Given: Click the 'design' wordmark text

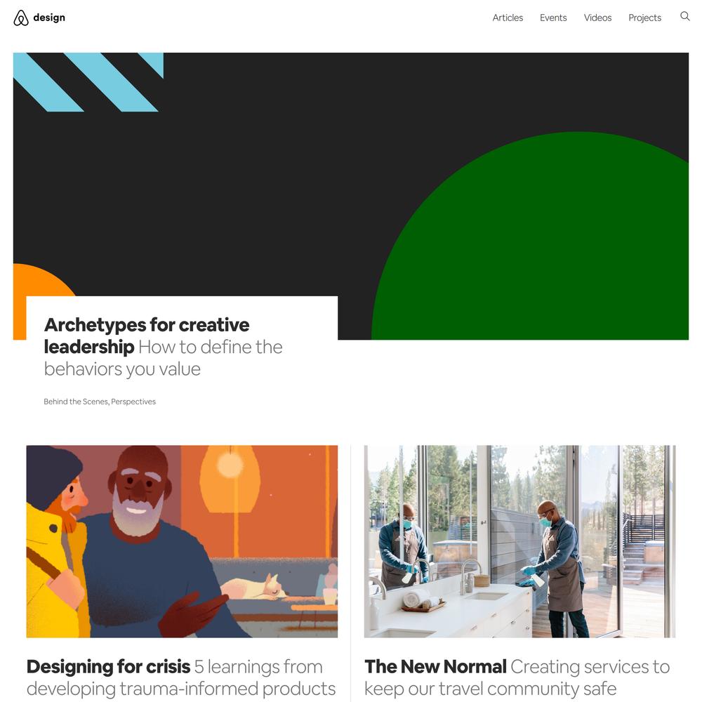Looking at the screenshot, I should (49, 18).
